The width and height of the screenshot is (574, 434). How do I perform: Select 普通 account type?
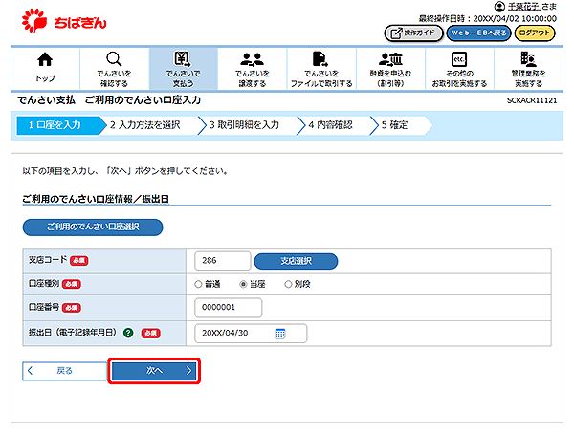point(199,284)
